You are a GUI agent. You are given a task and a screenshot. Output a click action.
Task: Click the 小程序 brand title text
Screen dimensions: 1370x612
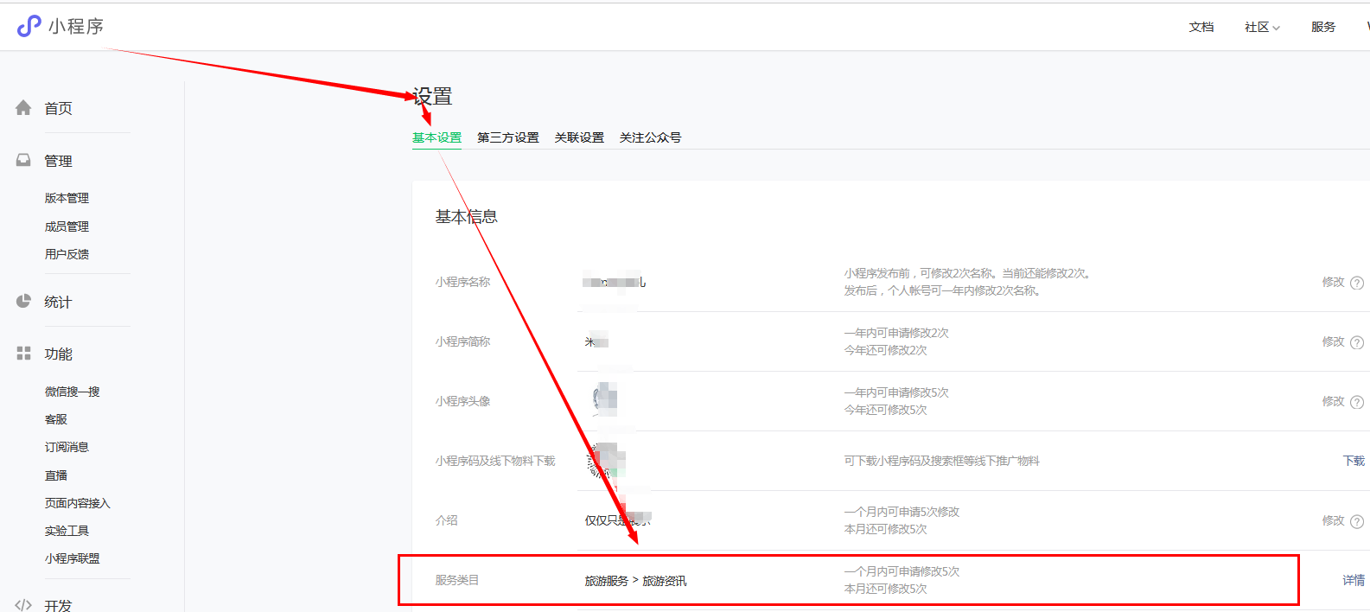pyautogui.click(x=76, y=27)
